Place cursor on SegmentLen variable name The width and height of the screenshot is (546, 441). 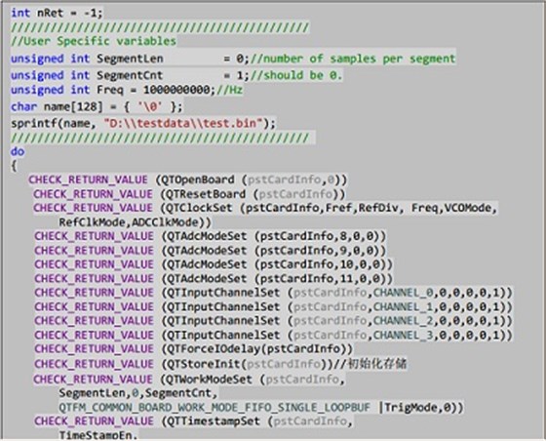coord(130,59)
